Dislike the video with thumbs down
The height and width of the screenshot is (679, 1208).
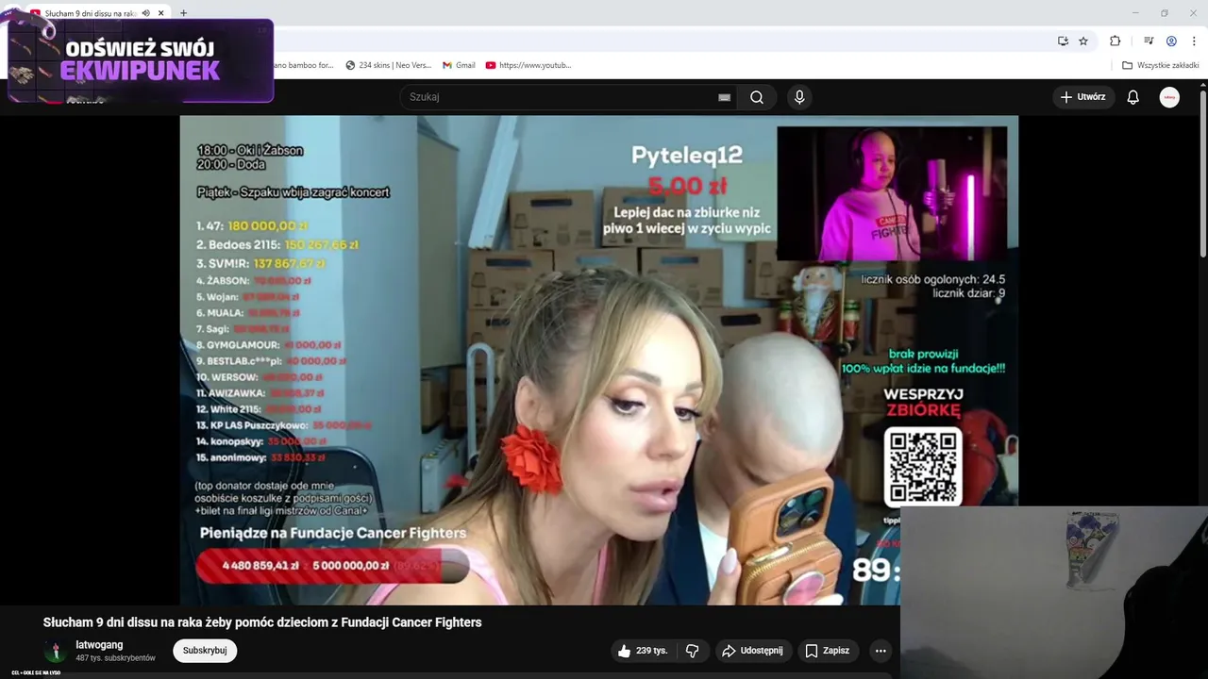[693, 651]
